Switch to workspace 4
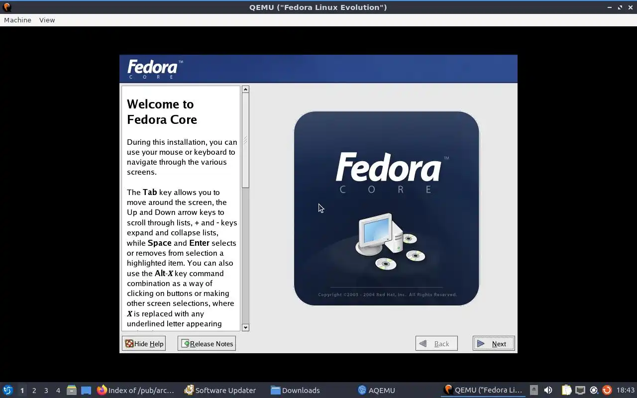The image size is (637, 398). [58, 391]
